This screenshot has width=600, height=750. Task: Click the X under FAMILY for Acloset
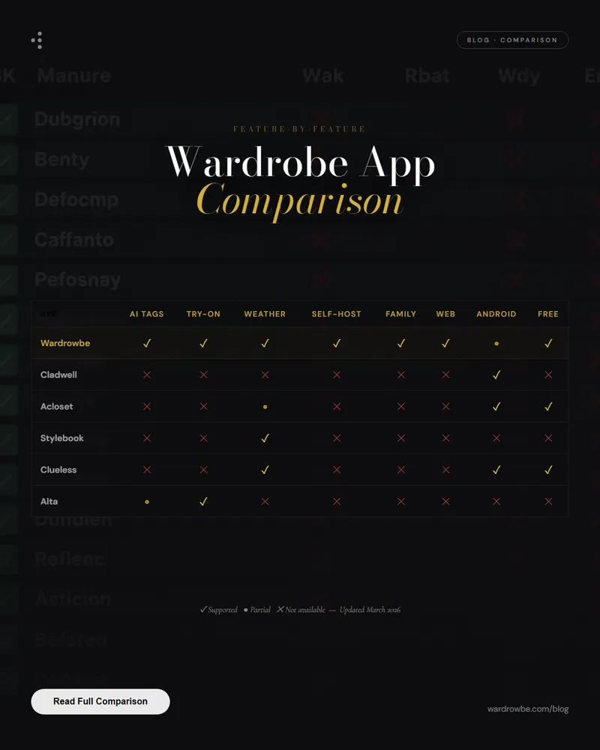(x=400, y=406)
